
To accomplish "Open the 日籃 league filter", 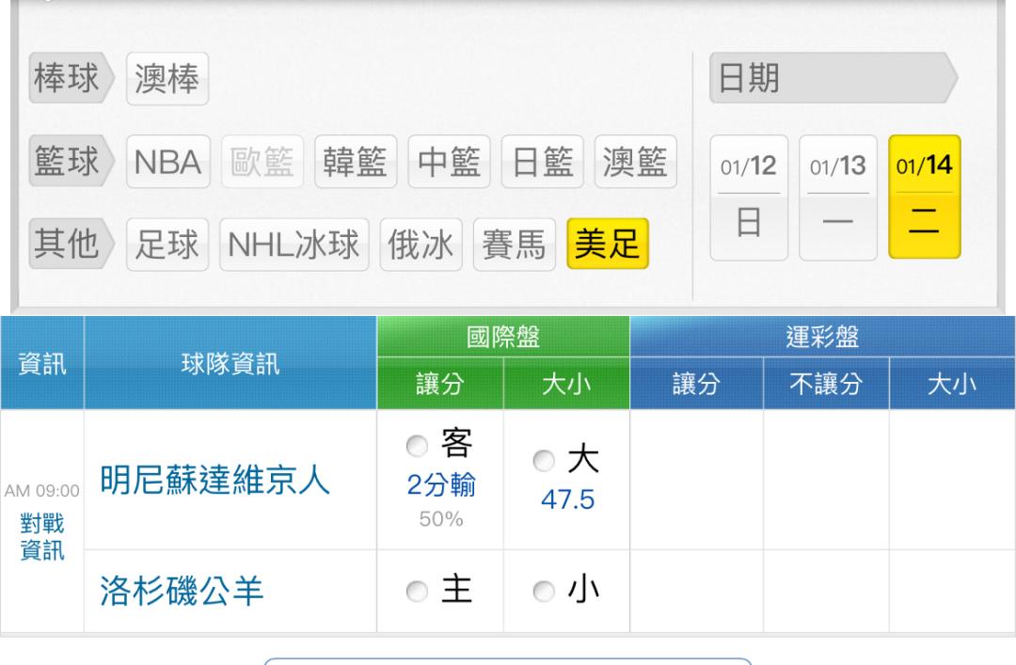I will (543, 162).
